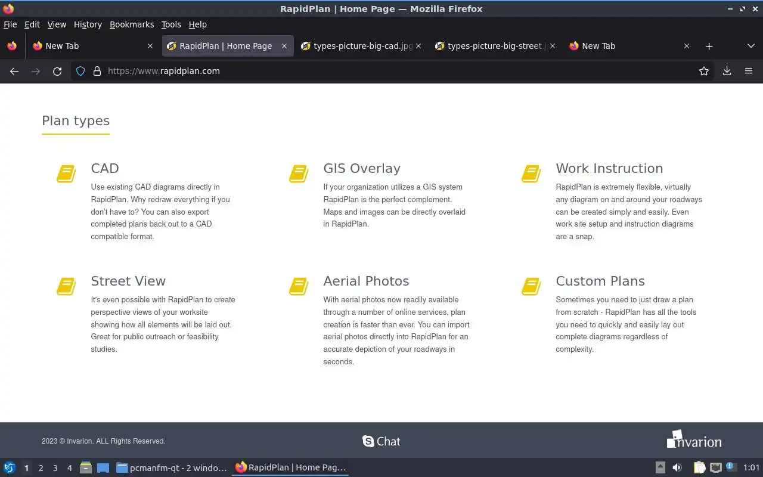
Task: Switch to virtual desktop 2
Action: point(41,468)
